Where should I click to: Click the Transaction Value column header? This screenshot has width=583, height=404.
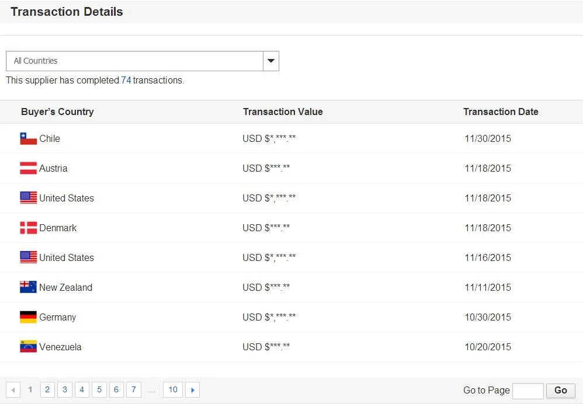point(283,112)
